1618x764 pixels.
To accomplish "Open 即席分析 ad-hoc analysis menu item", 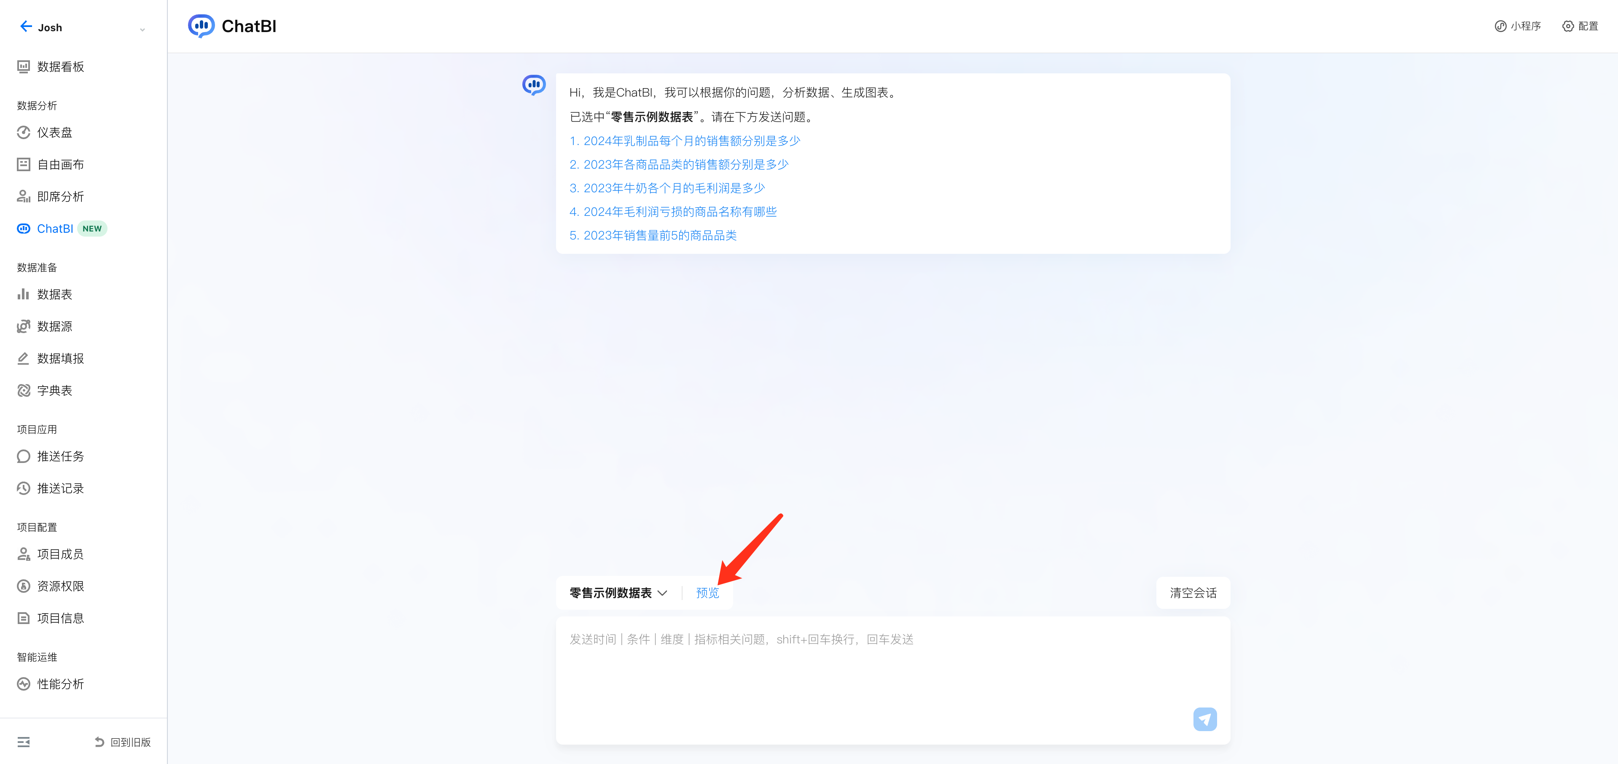I will coord(60,196).
